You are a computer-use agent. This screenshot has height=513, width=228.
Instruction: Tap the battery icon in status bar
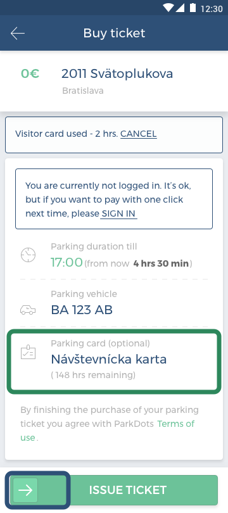[x=193, y=8]
